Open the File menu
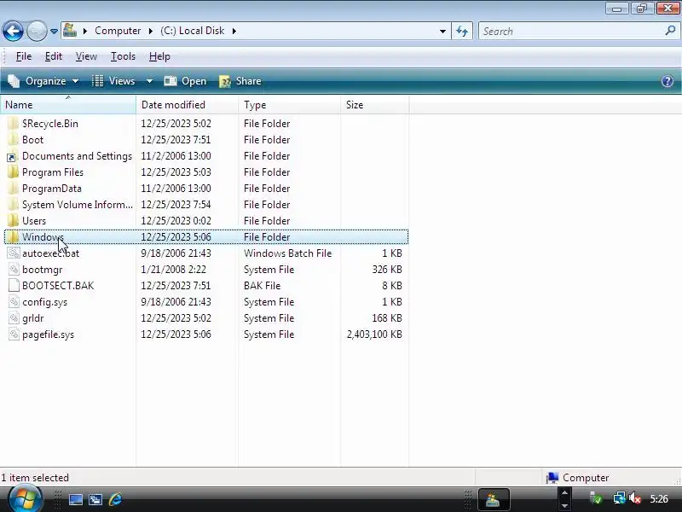 click(x=24, y=56)
